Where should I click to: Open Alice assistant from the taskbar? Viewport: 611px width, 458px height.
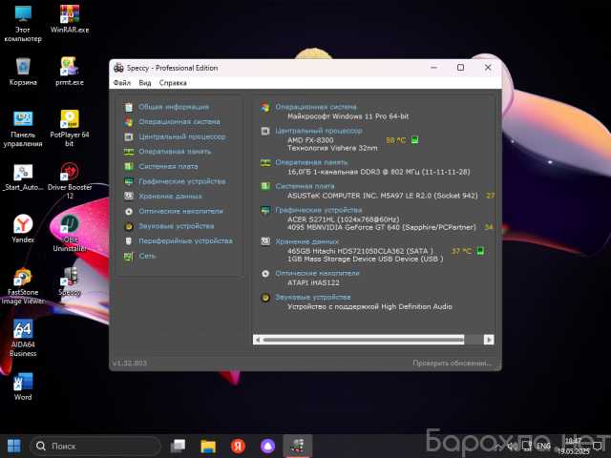tap(267, 447)
